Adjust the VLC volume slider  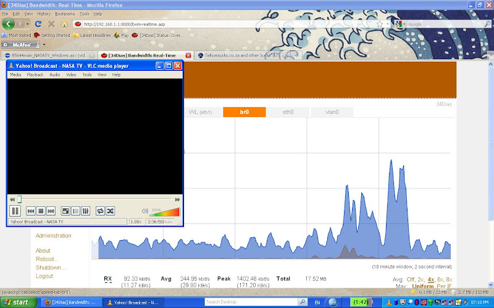[164, 212]
